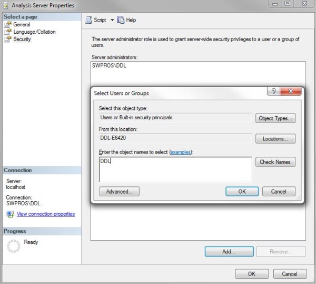Click the dialog question mark help button

[x=273, y=91]
